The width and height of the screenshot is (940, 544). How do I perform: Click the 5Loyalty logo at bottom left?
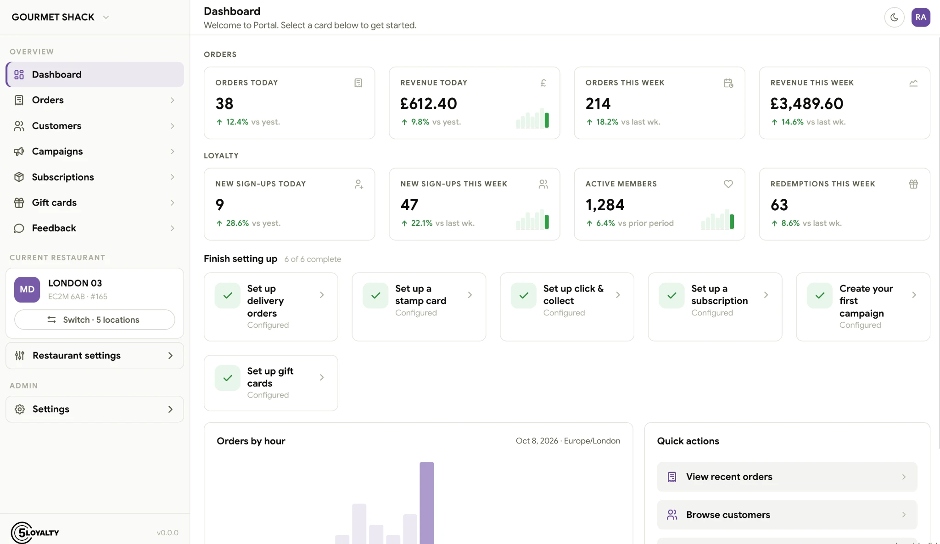coord(35,533)
